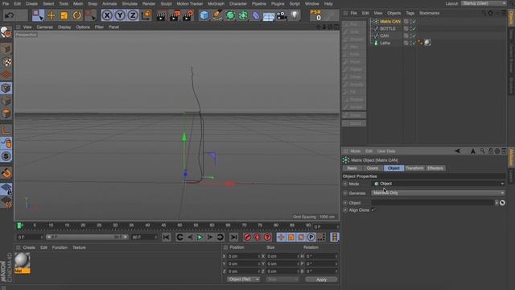The height and width of the screenshot is (290, 515).
Task: Click the green timeline playhead at frame 0
Action: (19, 226)
